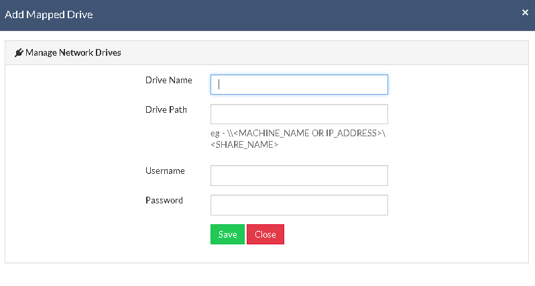Focus the Drive Name text field
This screenshot has height=286, width=535.
[x=299, y=85]
